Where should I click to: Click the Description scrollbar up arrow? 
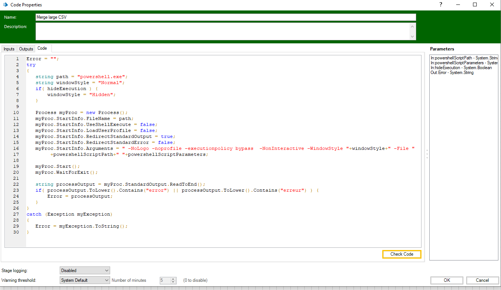tap(413, 26)
